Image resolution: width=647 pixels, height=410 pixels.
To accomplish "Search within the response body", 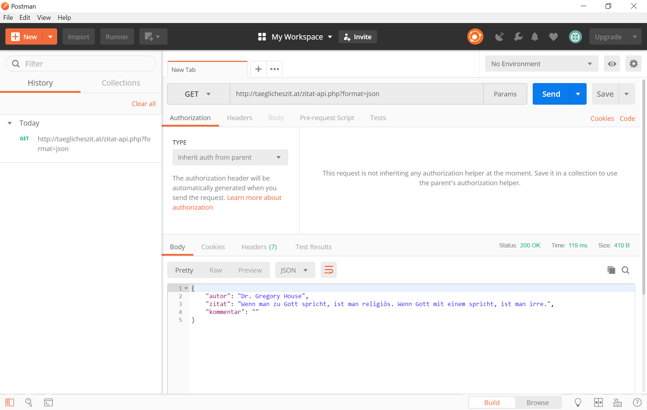I will tap(625, 270).
